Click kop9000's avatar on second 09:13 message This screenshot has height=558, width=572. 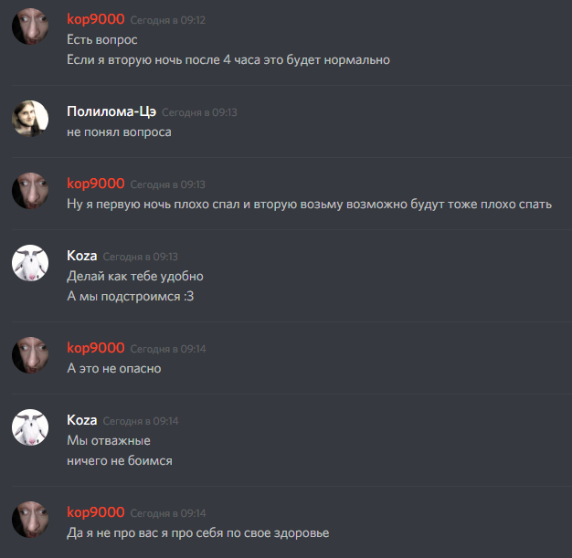pos(30,191)
